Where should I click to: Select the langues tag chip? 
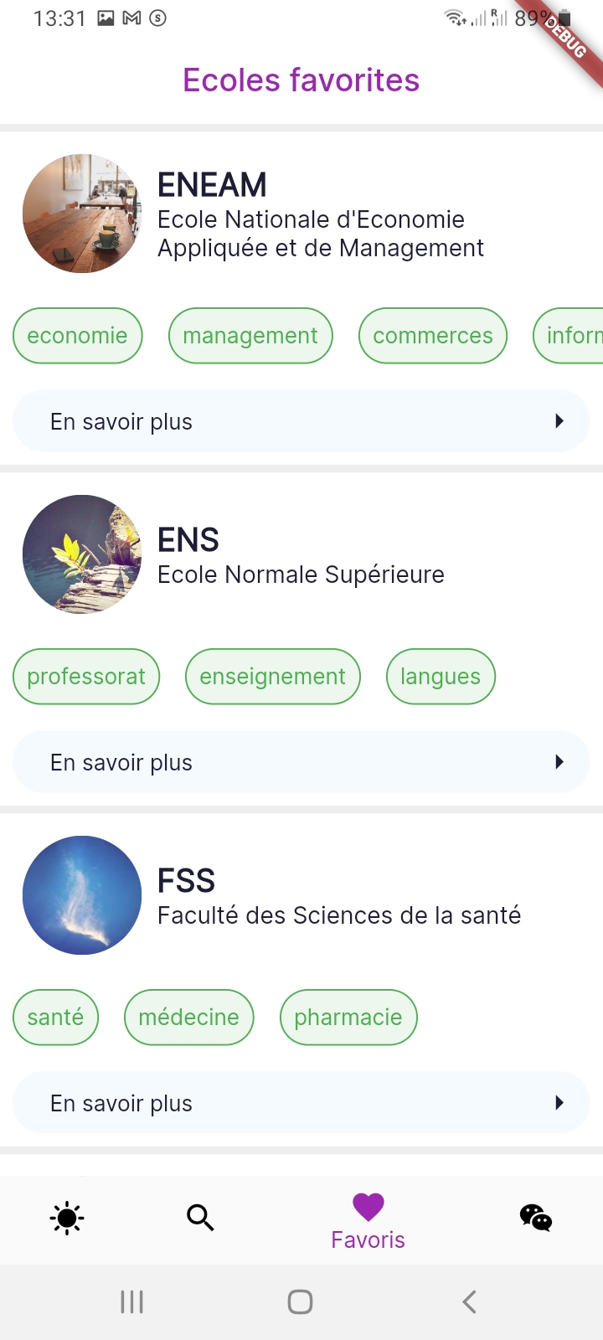click(x=441, y=677)
